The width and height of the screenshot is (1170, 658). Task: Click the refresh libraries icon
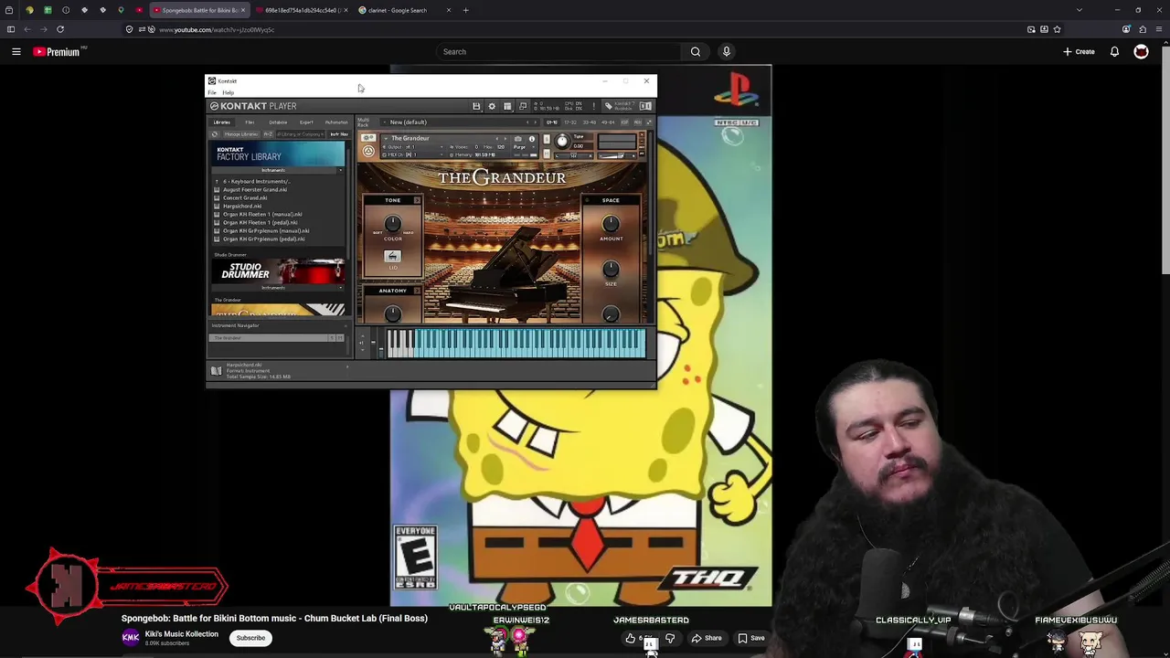215,134
